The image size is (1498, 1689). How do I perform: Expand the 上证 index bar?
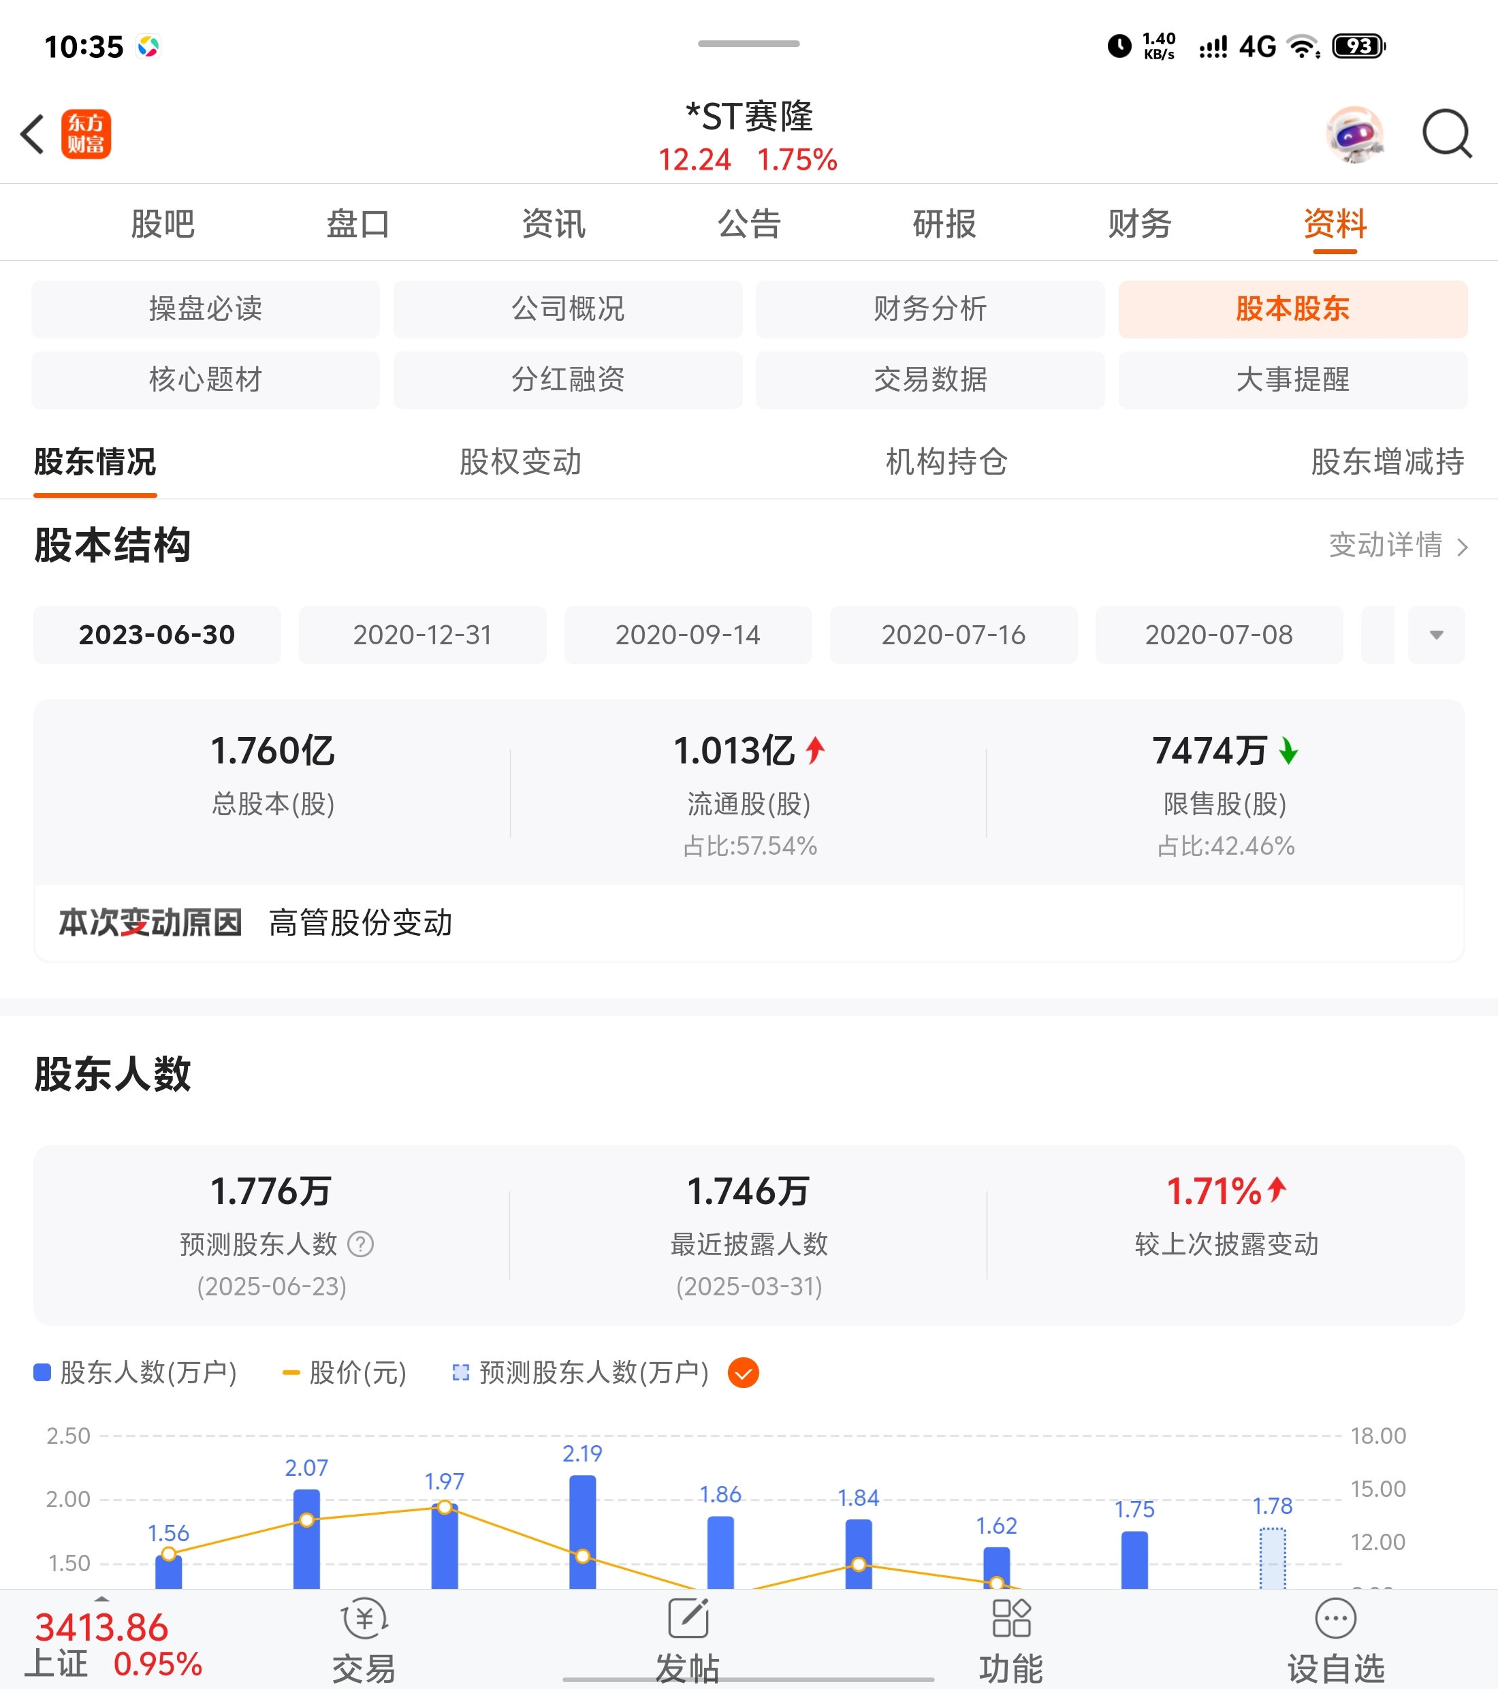pos(101,1601)
